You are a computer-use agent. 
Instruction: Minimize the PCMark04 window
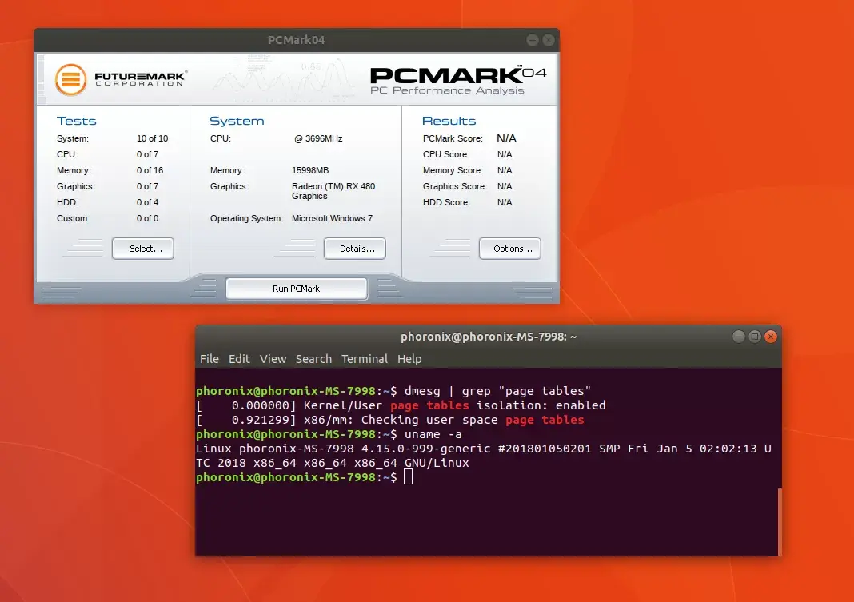pyautogui.click(x=533, y=40)
